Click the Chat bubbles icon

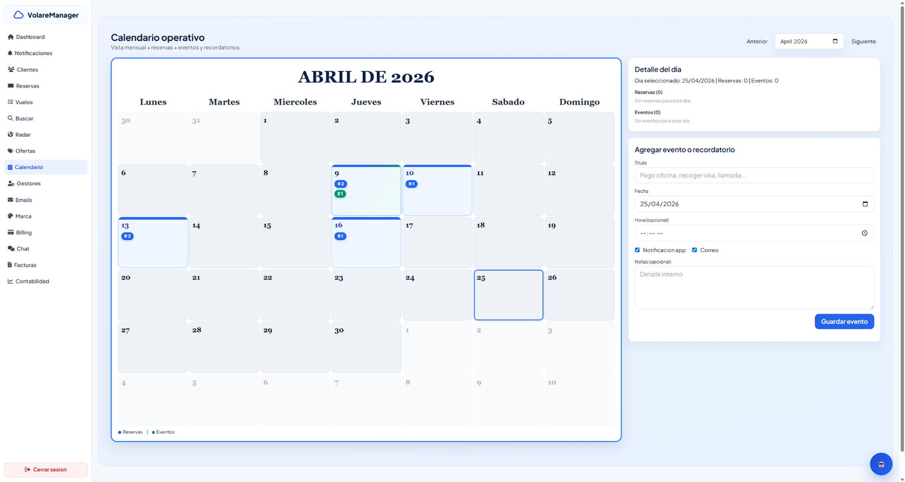click(11, 249)
